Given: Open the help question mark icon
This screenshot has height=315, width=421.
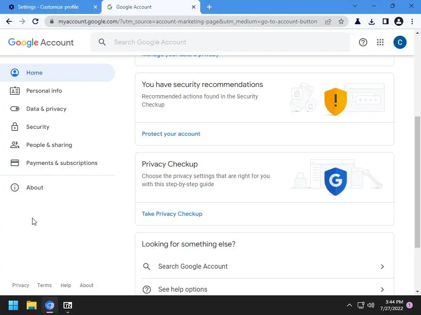Looking at the screenshot, I should (x=363, y=42).
